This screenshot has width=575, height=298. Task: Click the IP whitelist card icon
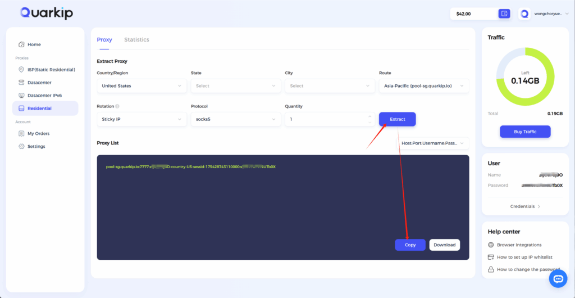(491, 258)
